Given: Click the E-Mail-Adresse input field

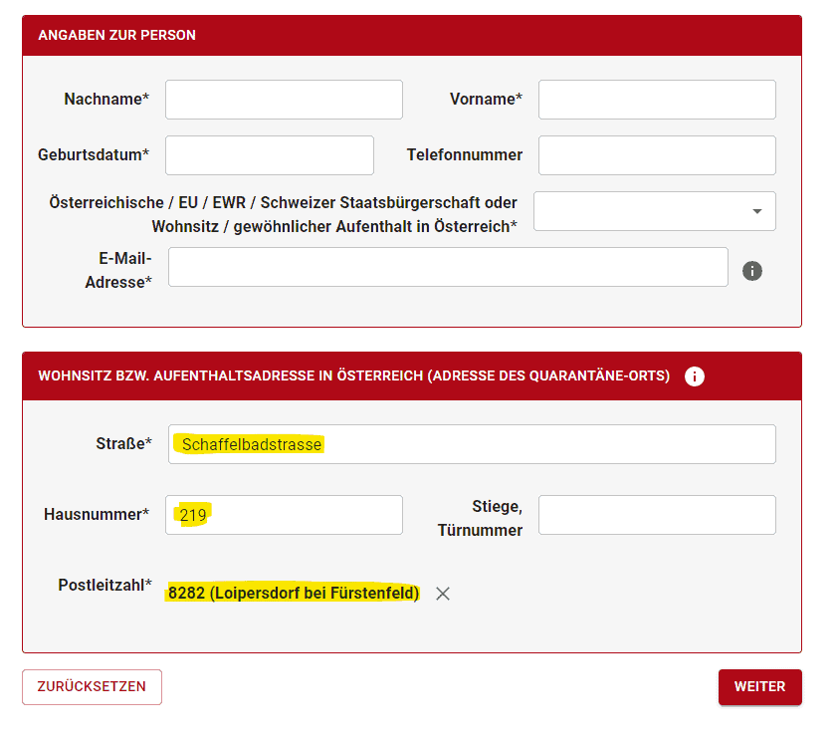Looking at the screenshot, I should (x=448, y=267).
